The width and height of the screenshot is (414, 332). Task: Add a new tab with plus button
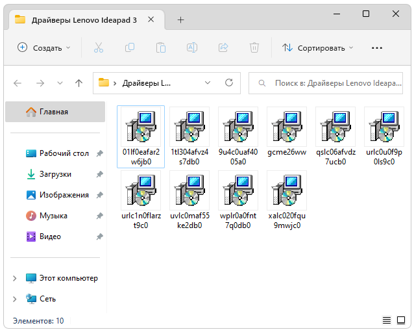point(180,19)
